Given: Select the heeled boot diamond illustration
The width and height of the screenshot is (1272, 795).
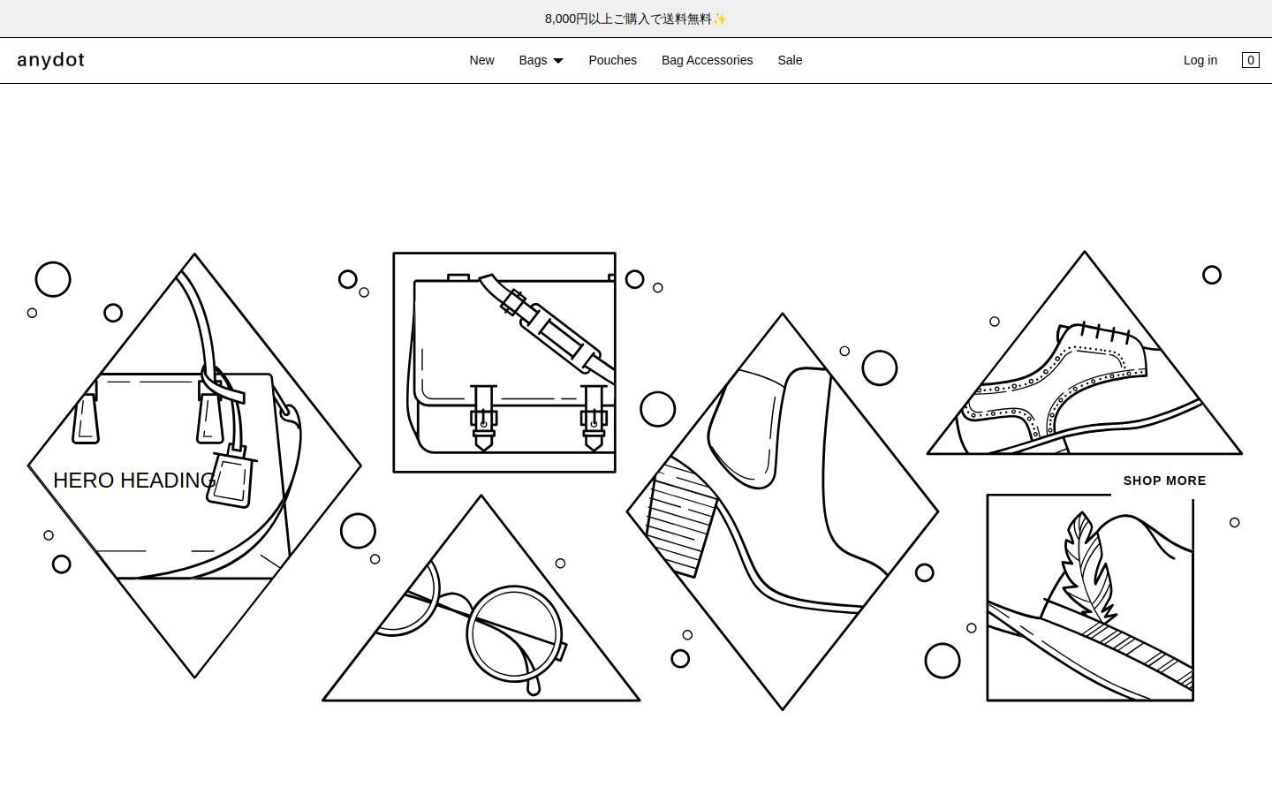Looking at the screenshot, I should point(783,511).
